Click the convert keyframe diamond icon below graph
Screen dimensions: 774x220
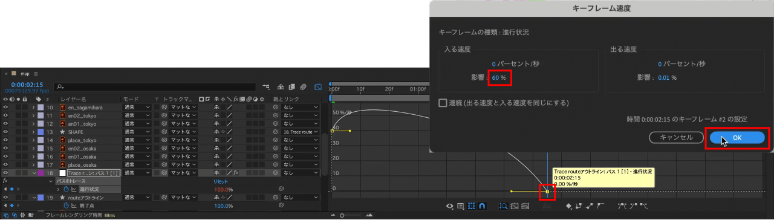569,206
